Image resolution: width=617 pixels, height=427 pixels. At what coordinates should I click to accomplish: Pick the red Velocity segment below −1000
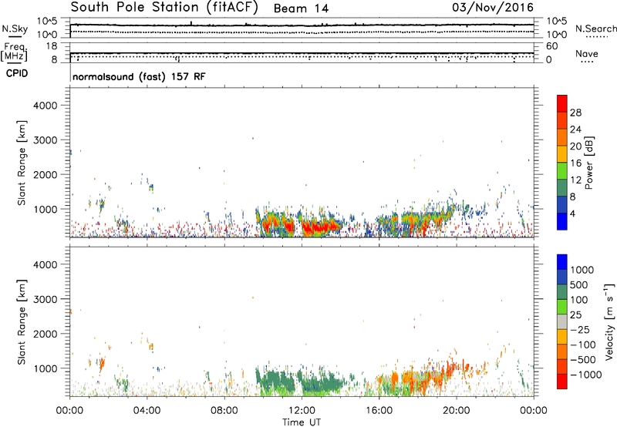click(x=562, y=382)
